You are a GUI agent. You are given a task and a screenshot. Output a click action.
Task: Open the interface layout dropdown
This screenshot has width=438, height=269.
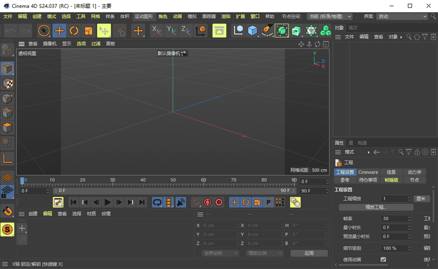[402, 16]
